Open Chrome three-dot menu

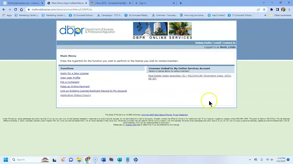(289, 9)
